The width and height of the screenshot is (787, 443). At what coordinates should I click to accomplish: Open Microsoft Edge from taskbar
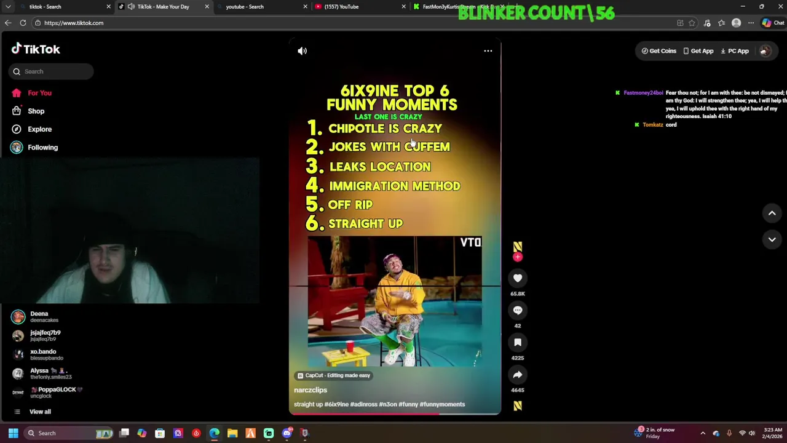click(214, 433)
